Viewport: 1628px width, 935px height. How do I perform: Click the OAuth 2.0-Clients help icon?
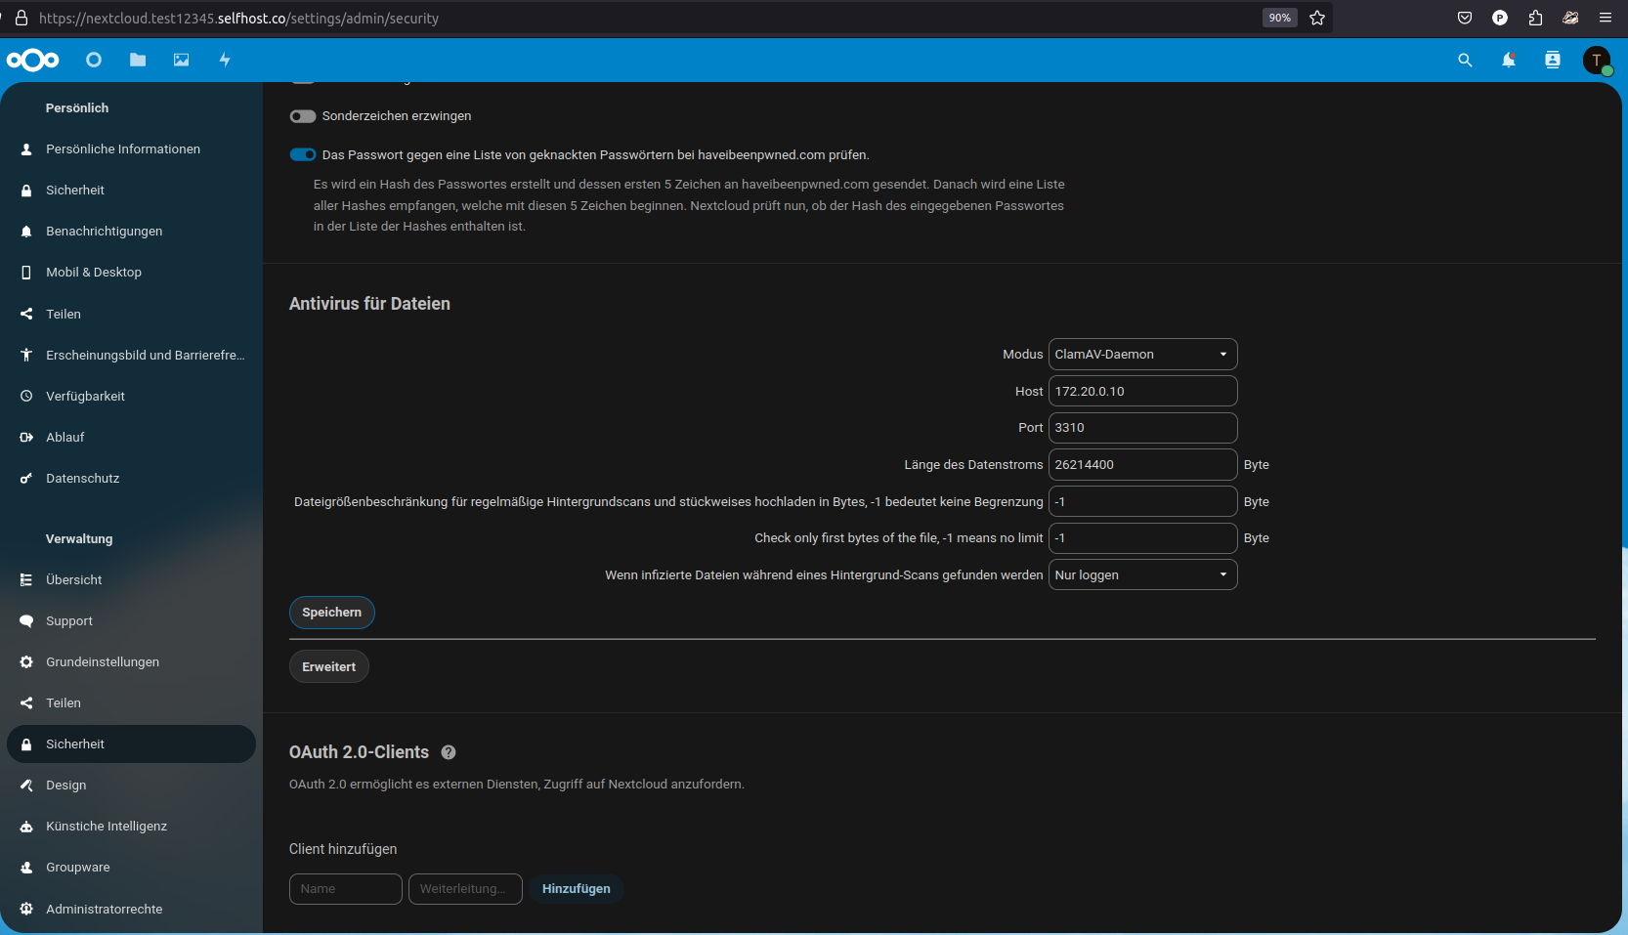449,752
